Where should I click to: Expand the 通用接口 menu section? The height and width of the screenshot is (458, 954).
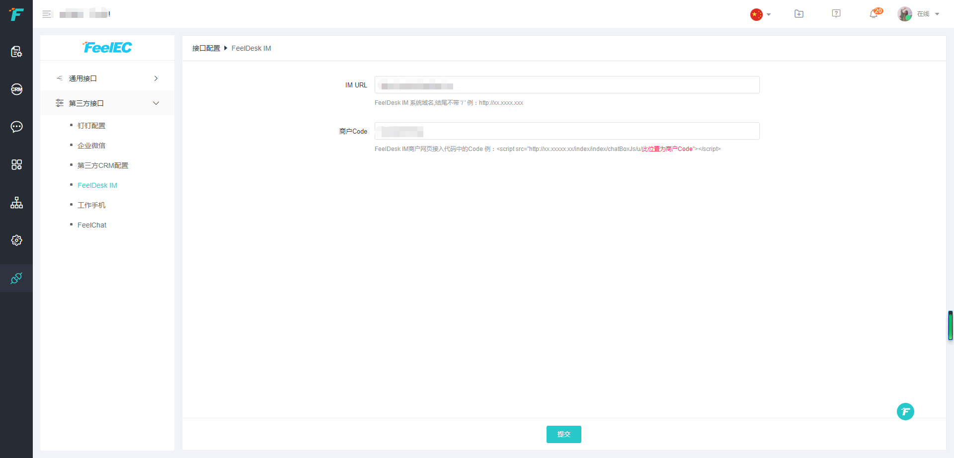(107, 78)
